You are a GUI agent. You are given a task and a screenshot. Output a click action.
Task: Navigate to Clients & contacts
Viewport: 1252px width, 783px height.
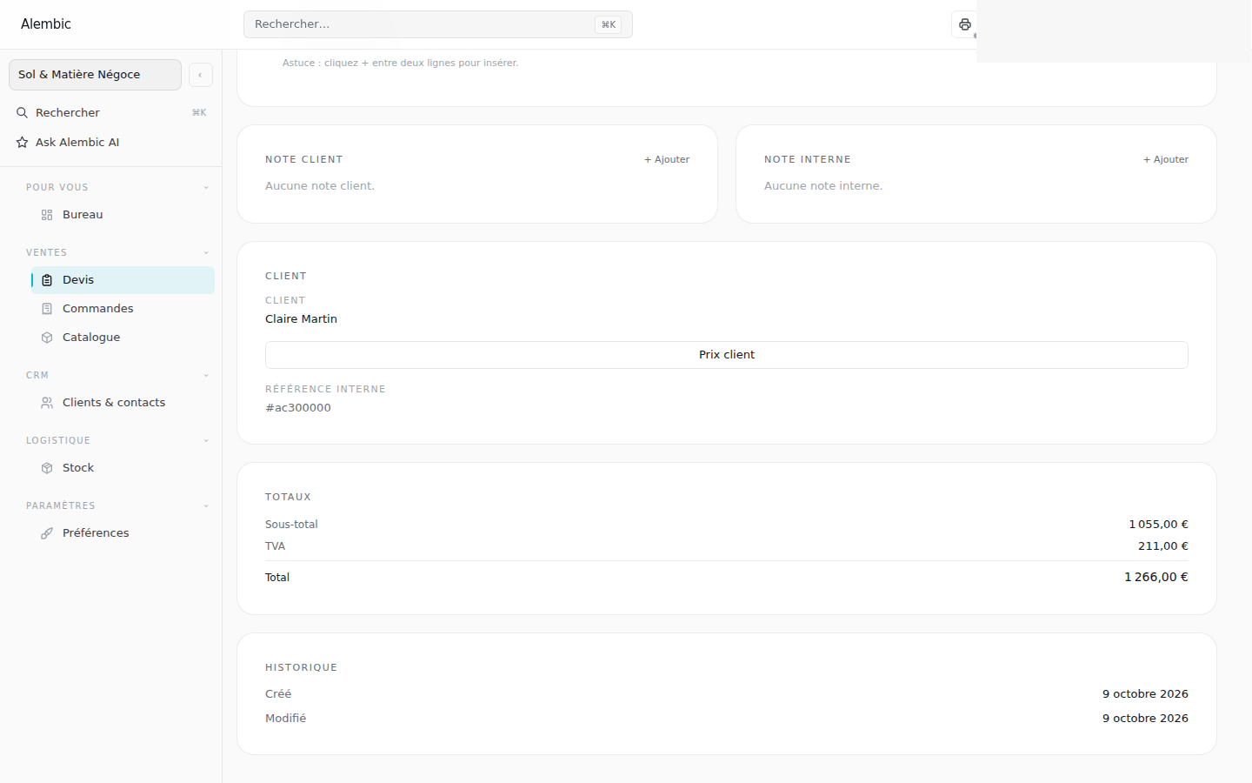click(x=123, y=403)
